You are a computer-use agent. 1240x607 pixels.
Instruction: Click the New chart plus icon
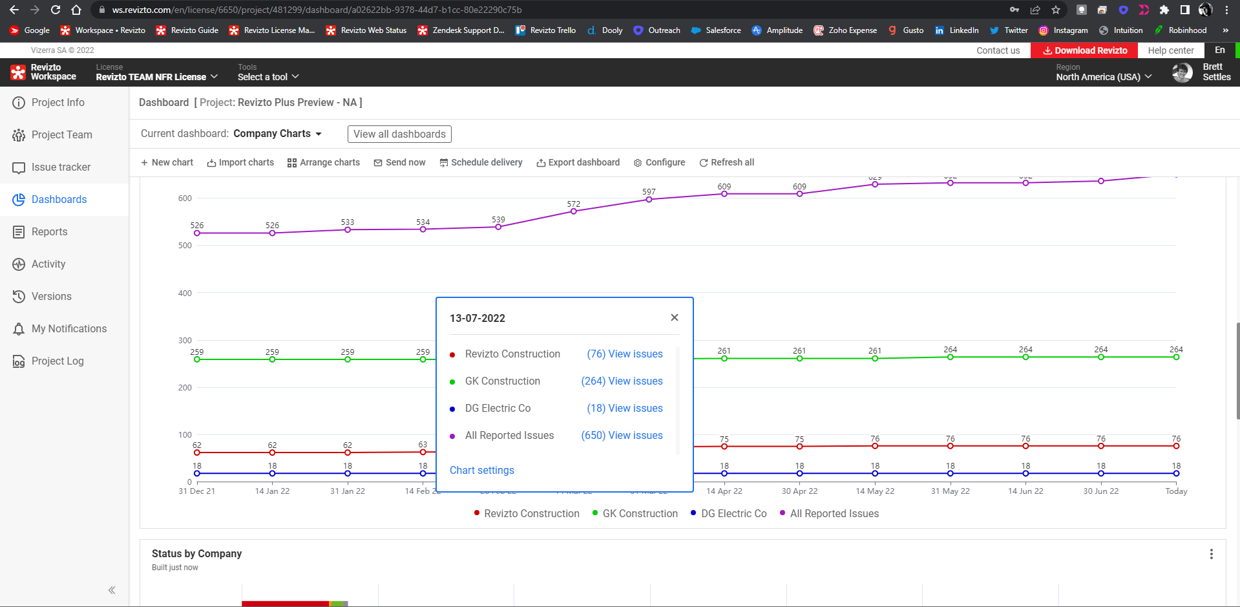pos(145,163)
